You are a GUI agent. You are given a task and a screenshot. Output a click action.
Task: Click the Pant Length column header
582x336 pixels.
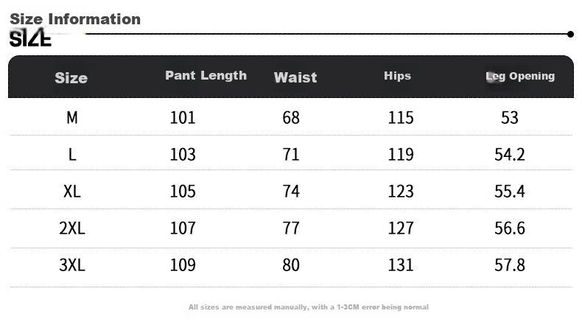pos(206,75)
